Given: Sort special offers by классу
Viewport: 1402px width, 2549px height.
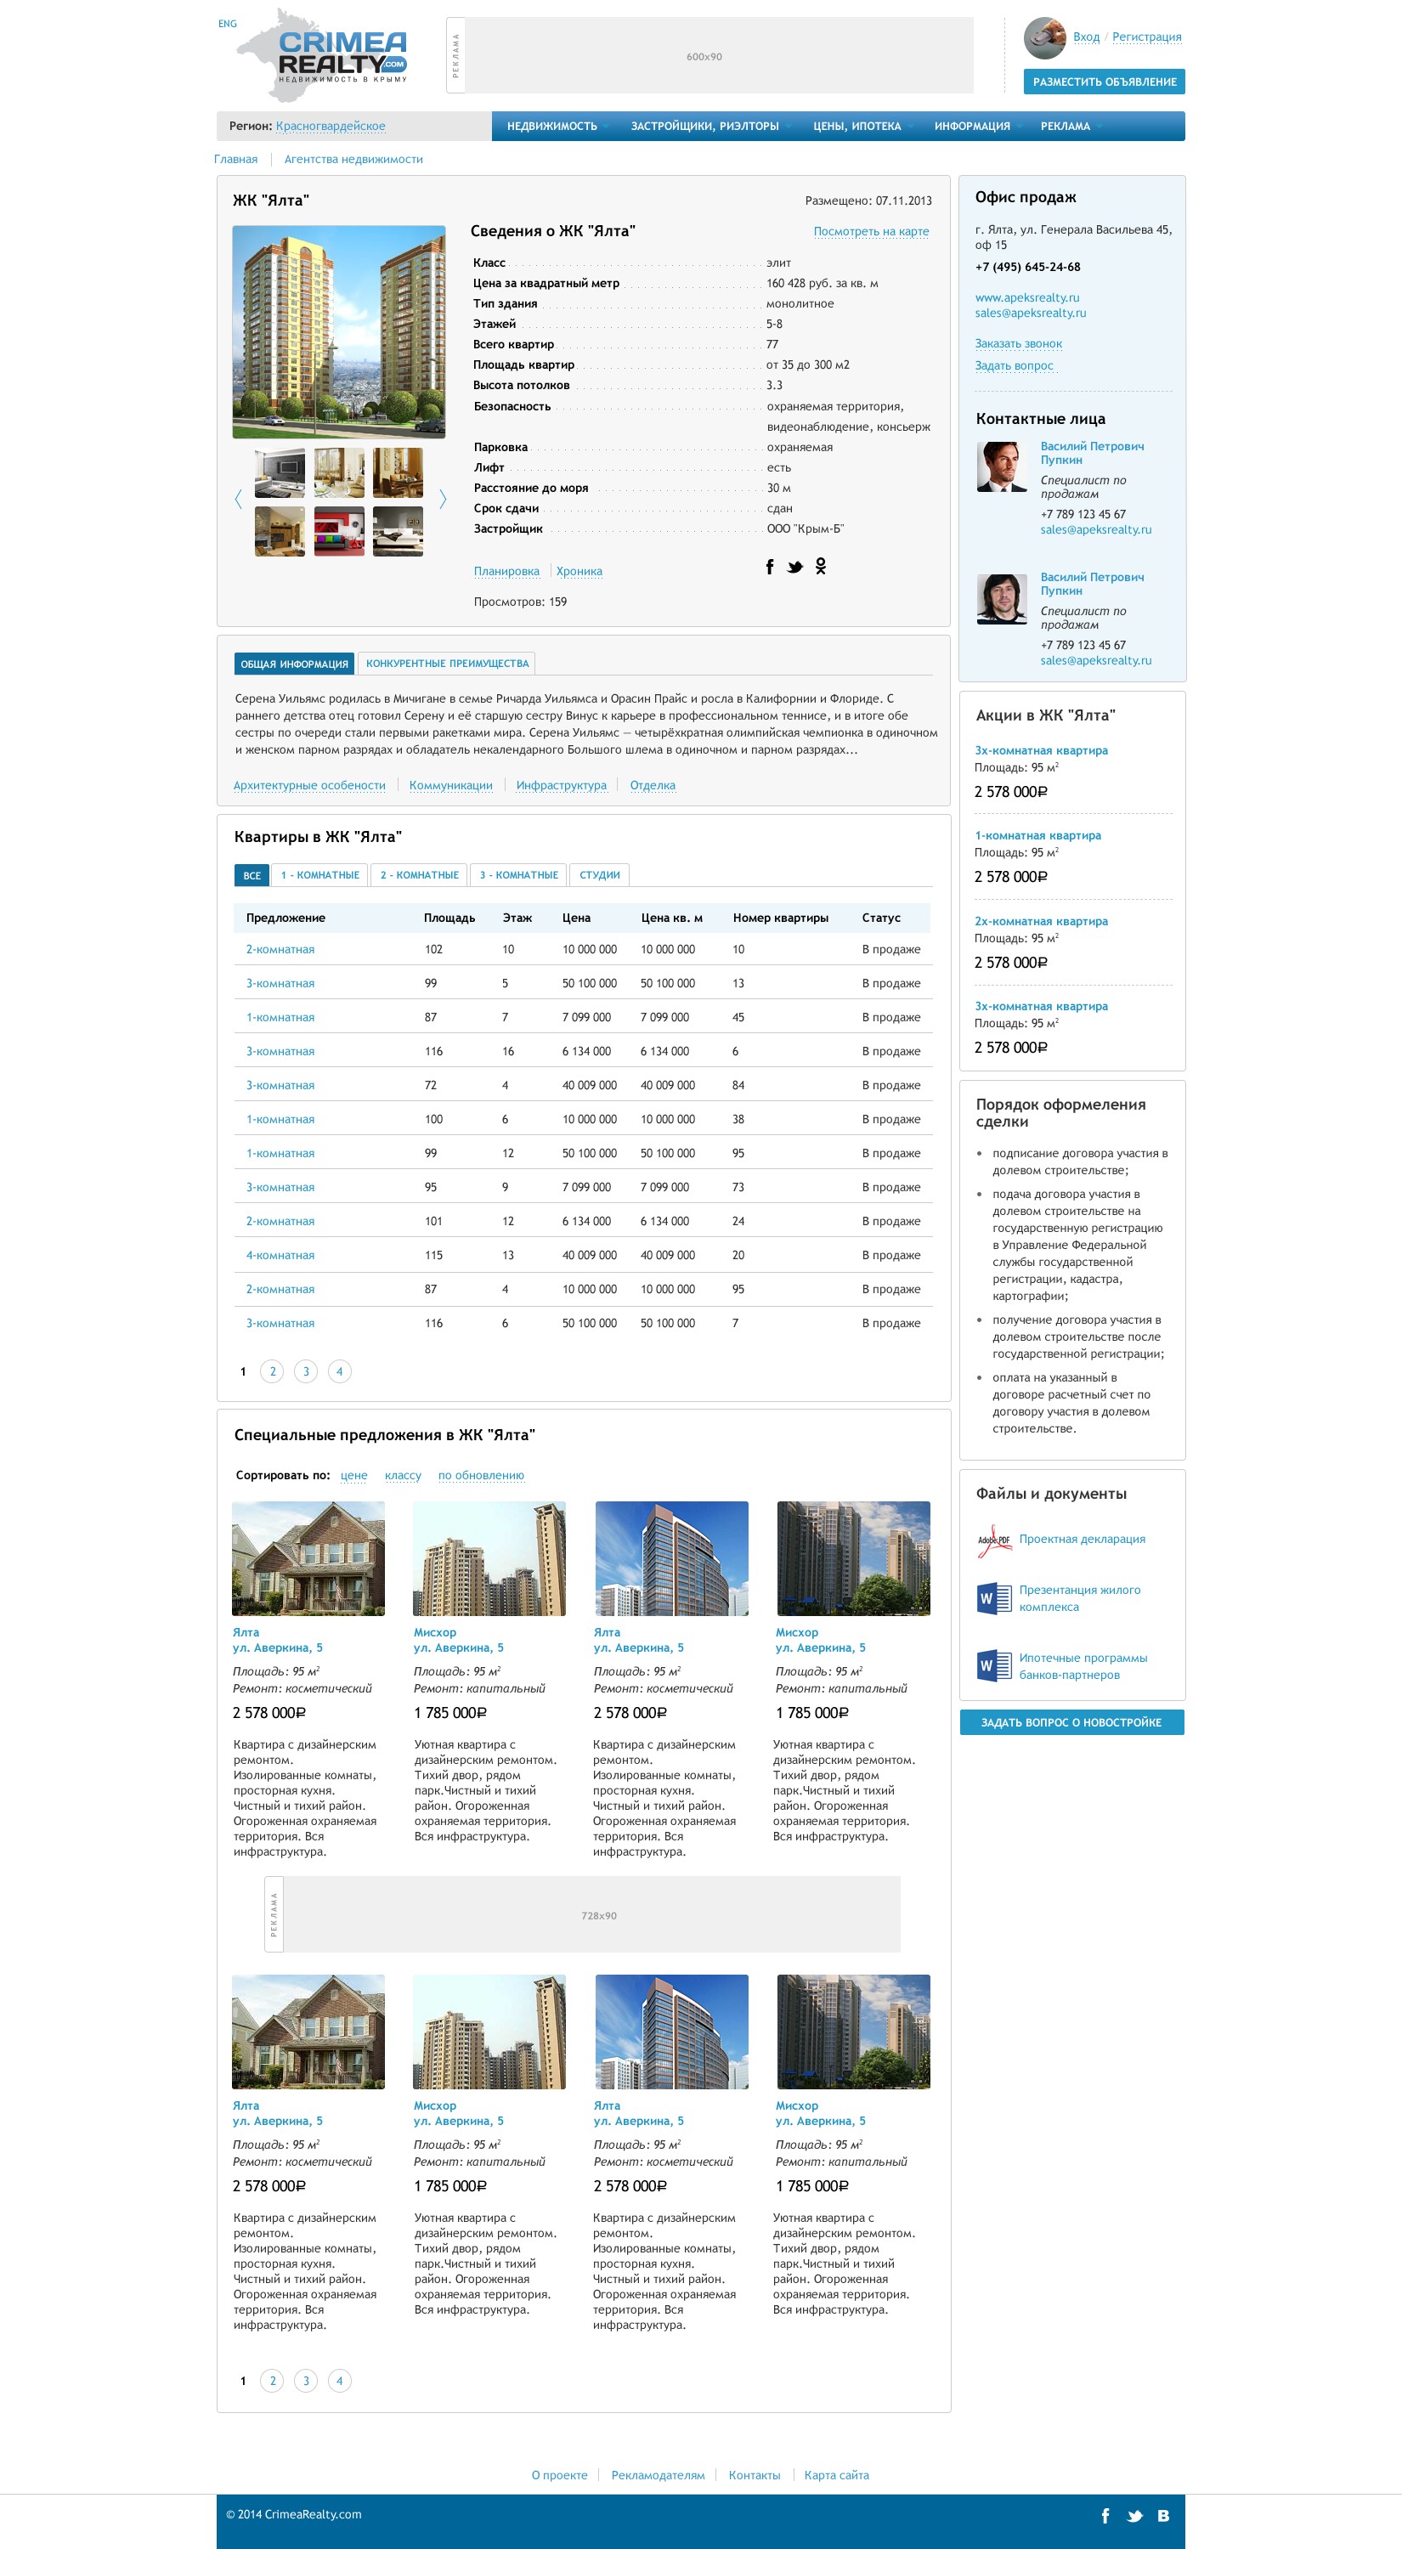Looking at the screenshot, I should coord(403,1475).
